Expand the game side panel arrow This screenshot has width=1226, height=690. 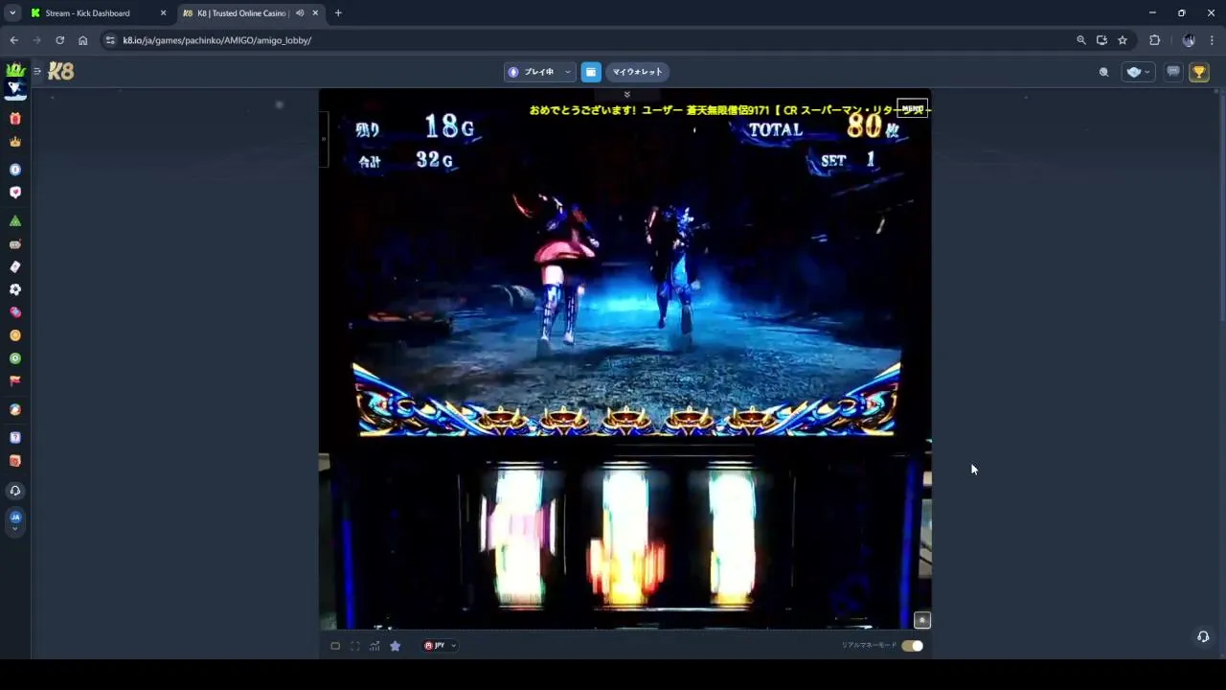click(x=324, y=139)
